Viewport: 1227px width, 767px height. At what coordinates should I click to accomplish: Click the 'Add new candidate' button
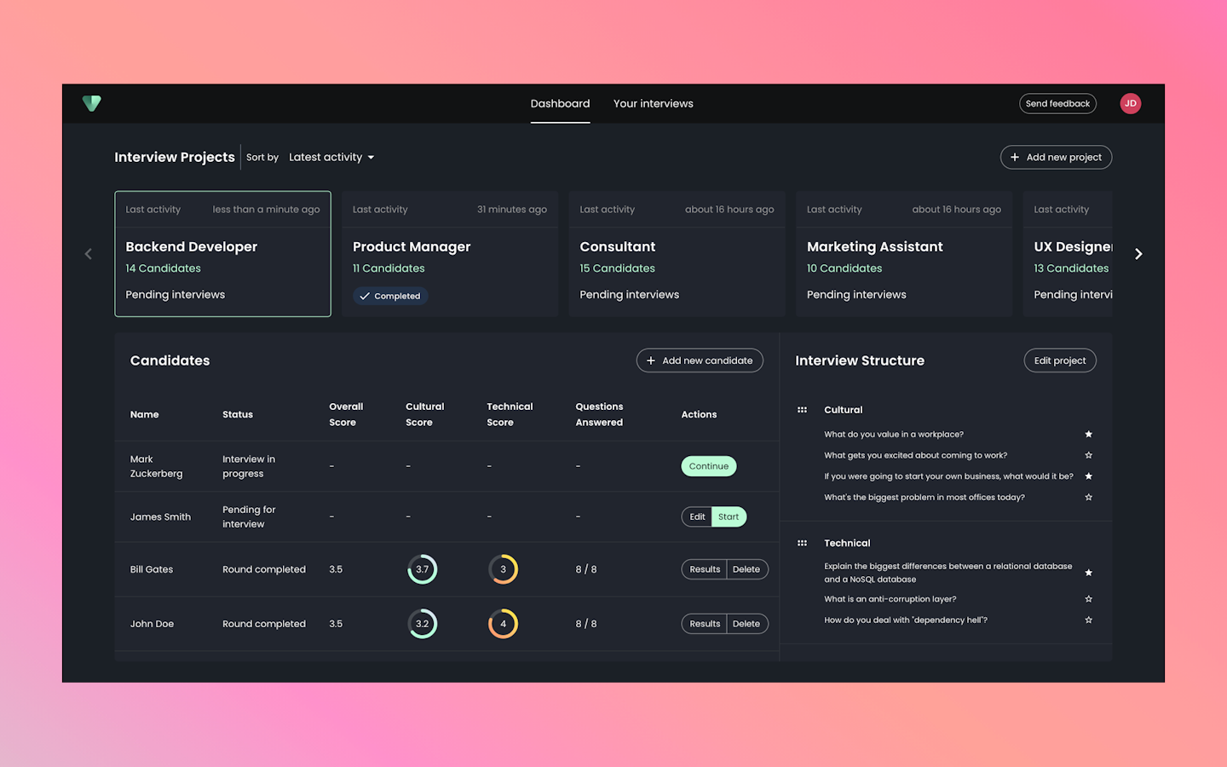(x=700, y=360)
